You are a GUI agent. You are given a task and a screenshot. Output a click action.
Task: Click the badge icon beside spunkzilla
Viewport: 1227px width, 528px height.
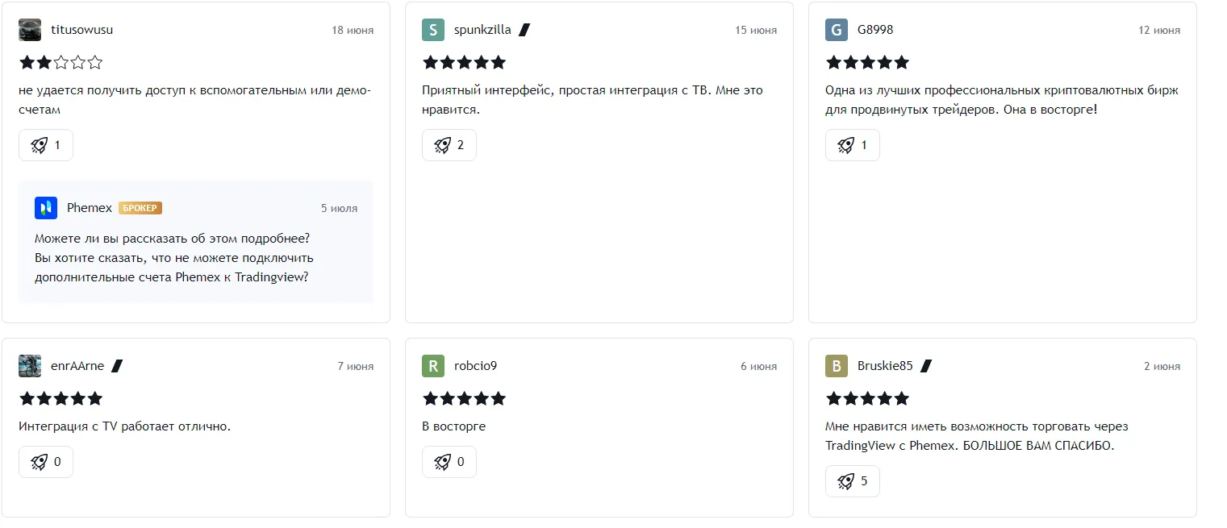click(x=524, y=30)
